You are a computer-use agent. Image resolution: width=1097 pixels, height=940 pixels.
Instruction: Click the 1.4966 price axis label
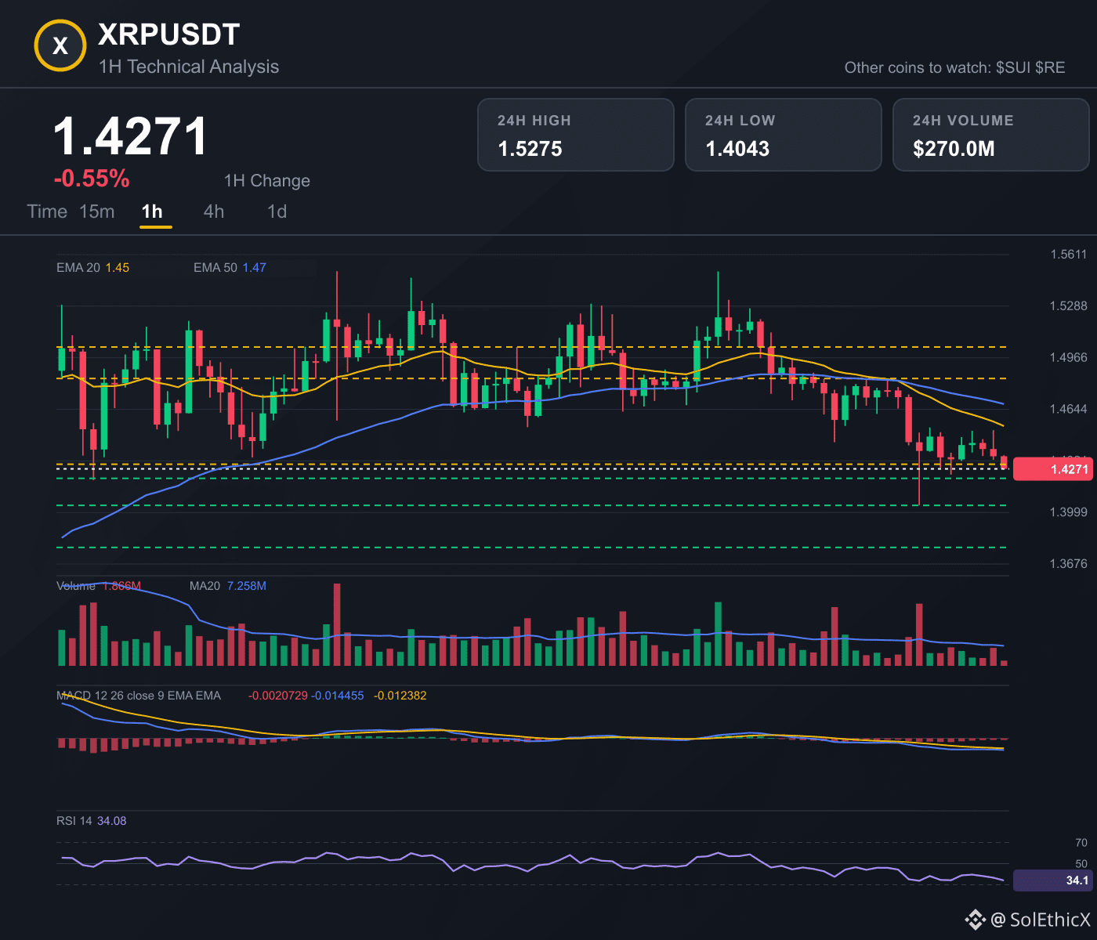pyautogui.click(x=1069, y=358)
